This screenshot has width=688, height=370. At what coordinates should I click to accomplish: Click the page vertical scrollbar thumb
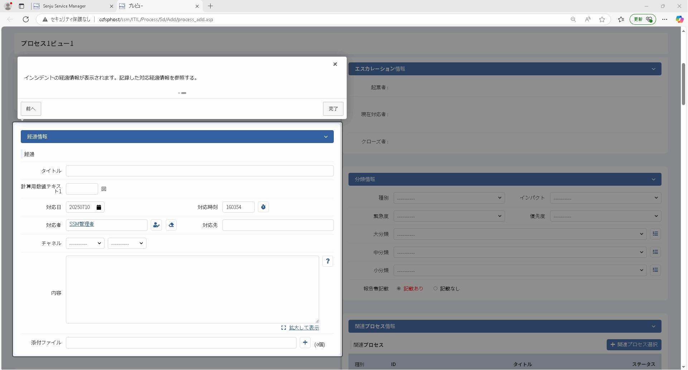pos(683,84)
